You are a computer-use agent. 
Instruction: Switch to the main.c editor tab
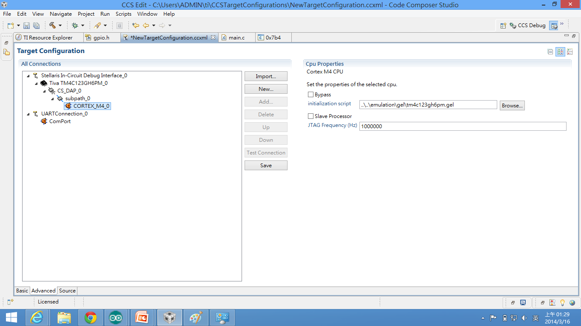[x=236, y=37]
